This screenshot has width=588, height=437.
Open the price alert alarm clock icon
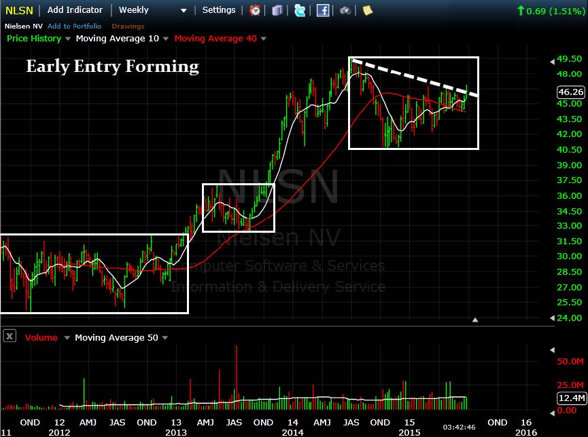pyautogui.click(x=255, y=10)
